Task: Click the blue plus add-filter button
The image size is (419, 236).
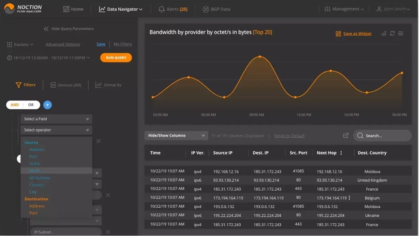Action: point(47,105)
